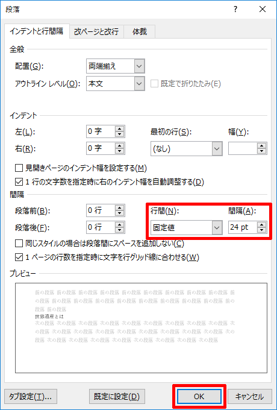
Task: Decrease 間隔 24 pt value down arrow
Action: [x=261, y=230]
